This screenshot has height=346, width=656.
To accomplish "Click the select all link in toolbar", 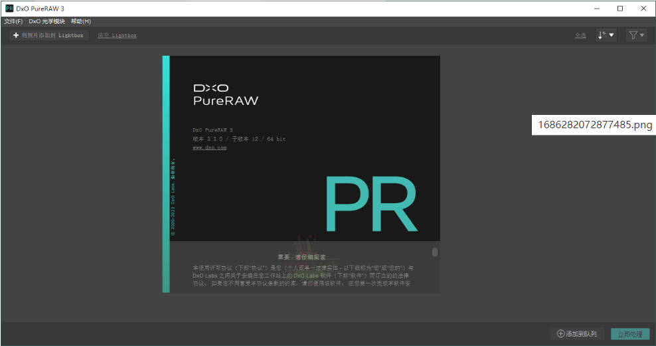I will click(x=580, y=36).
